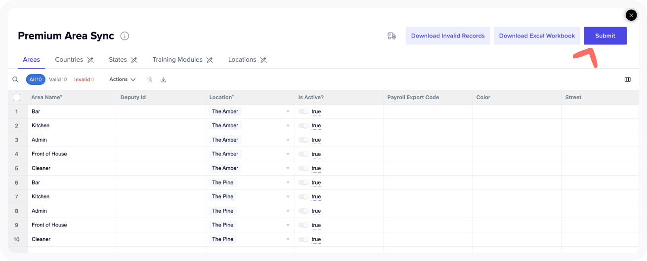This screenshot has width=647, height=261.
Task: Expand the Actions dropdown
Action: tap(122, 79)
